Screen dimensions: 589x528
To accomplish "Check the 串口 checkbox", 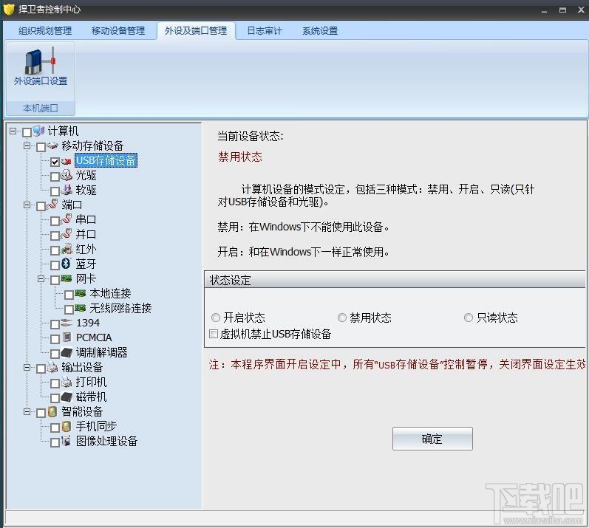I will tap(55, 221).
